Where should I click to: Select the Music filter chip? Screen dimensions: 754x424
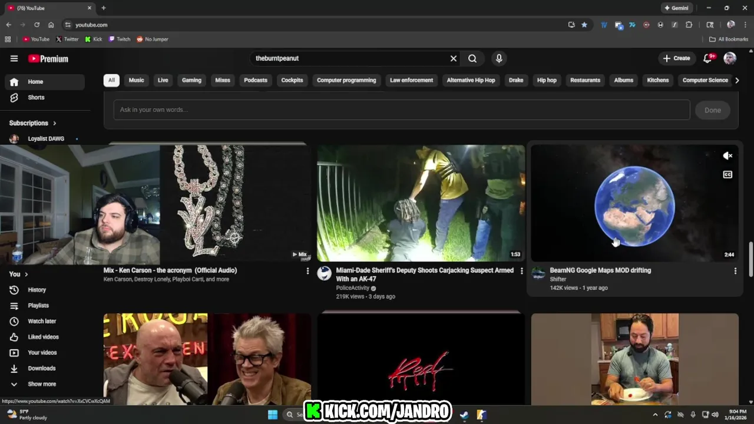coord(136,80)
